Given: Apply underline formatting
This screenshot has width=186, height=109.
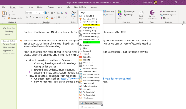Looking at the screenshot, I should pyautogui.click(x=33, y=17).
